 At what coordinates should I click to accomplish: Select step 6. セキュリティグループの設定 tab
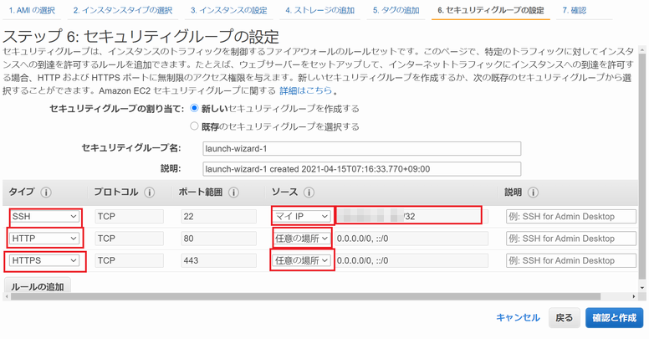491,10
